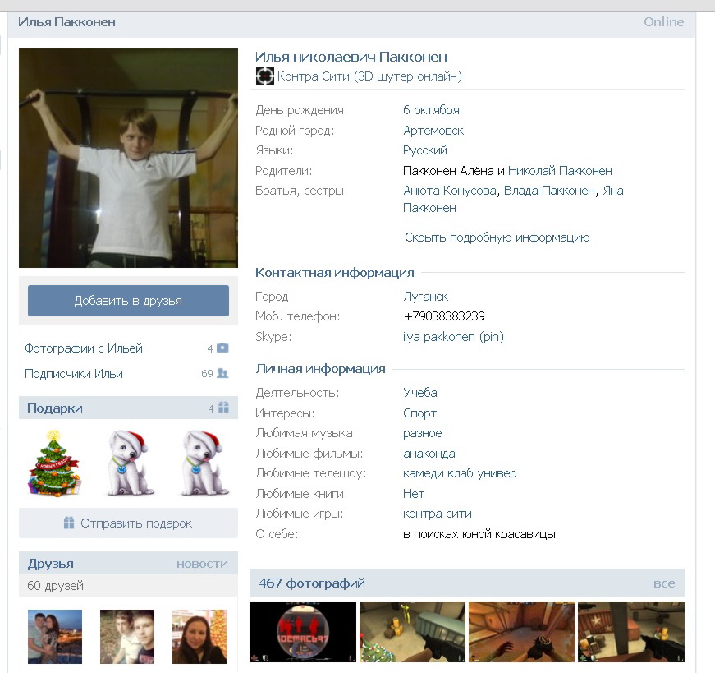Select the rightmost puppy gift in Santa hat

(199, 463)
